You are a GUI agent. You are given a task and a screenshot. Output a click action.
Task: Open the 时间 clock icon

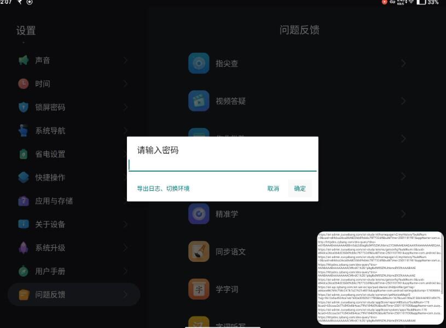(24, 84)
